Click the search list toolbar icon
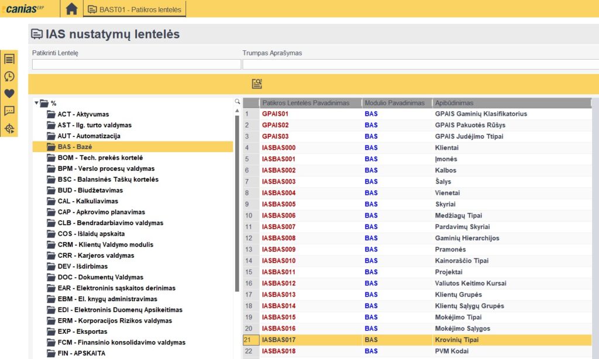This screenshot has height=359, width=599. pos(256,84)
